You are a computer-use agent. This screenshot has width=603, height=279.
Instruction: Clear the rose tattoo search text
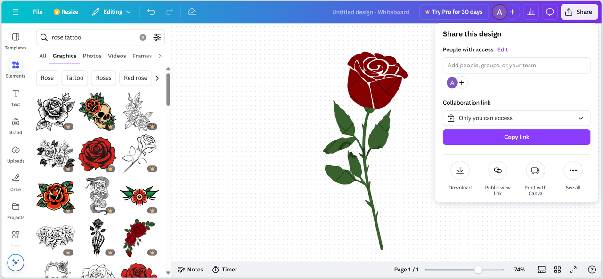point(143,37)
